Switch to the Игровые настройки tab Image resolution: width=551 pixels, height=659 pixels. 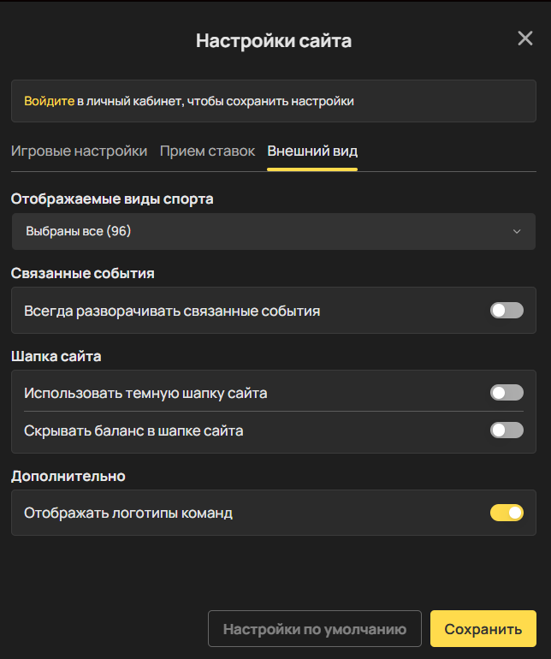click(79, 151)
